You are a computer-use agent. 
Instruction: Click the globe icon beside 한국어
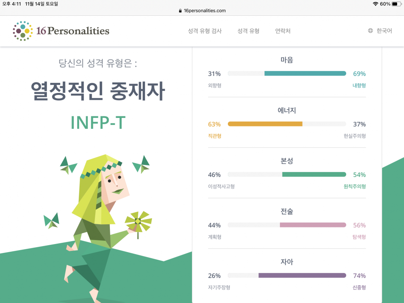(370, 31)
